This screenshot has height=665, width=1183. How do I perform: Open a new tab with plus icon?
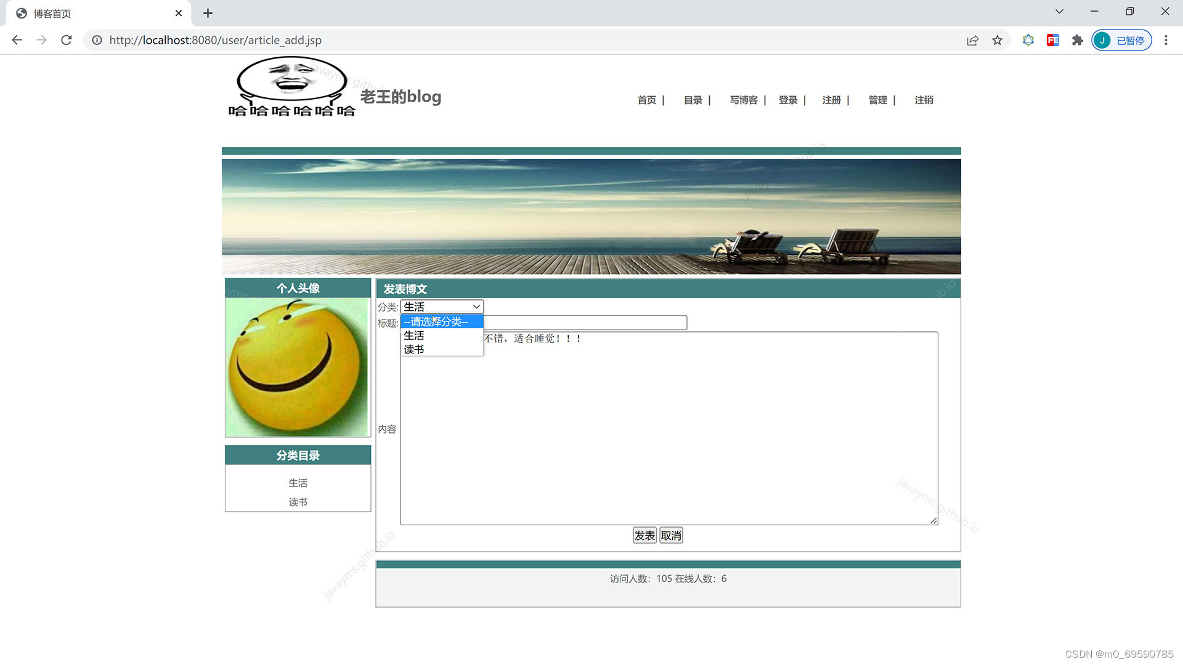click(x=208, y=13)
